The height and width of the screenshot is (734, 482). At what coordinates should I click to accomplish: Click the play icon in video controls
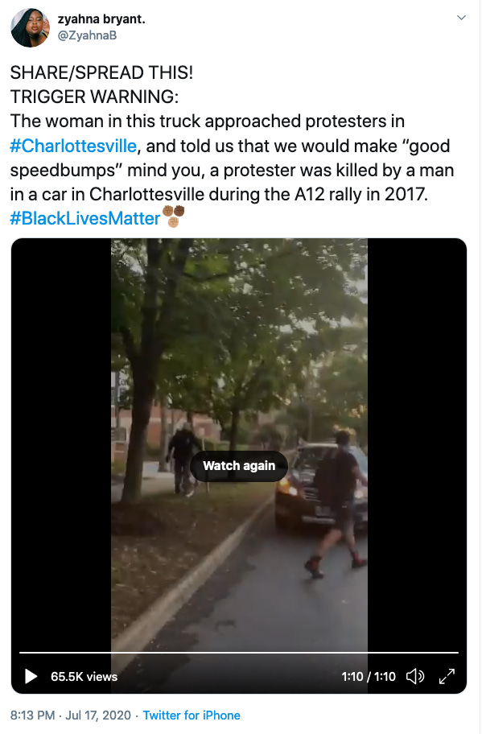(x=31, y=676)
